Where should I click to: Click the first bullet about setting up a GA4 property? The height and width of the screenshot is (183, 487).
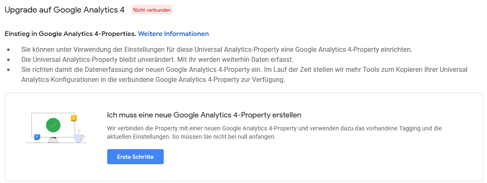(217, 50)
